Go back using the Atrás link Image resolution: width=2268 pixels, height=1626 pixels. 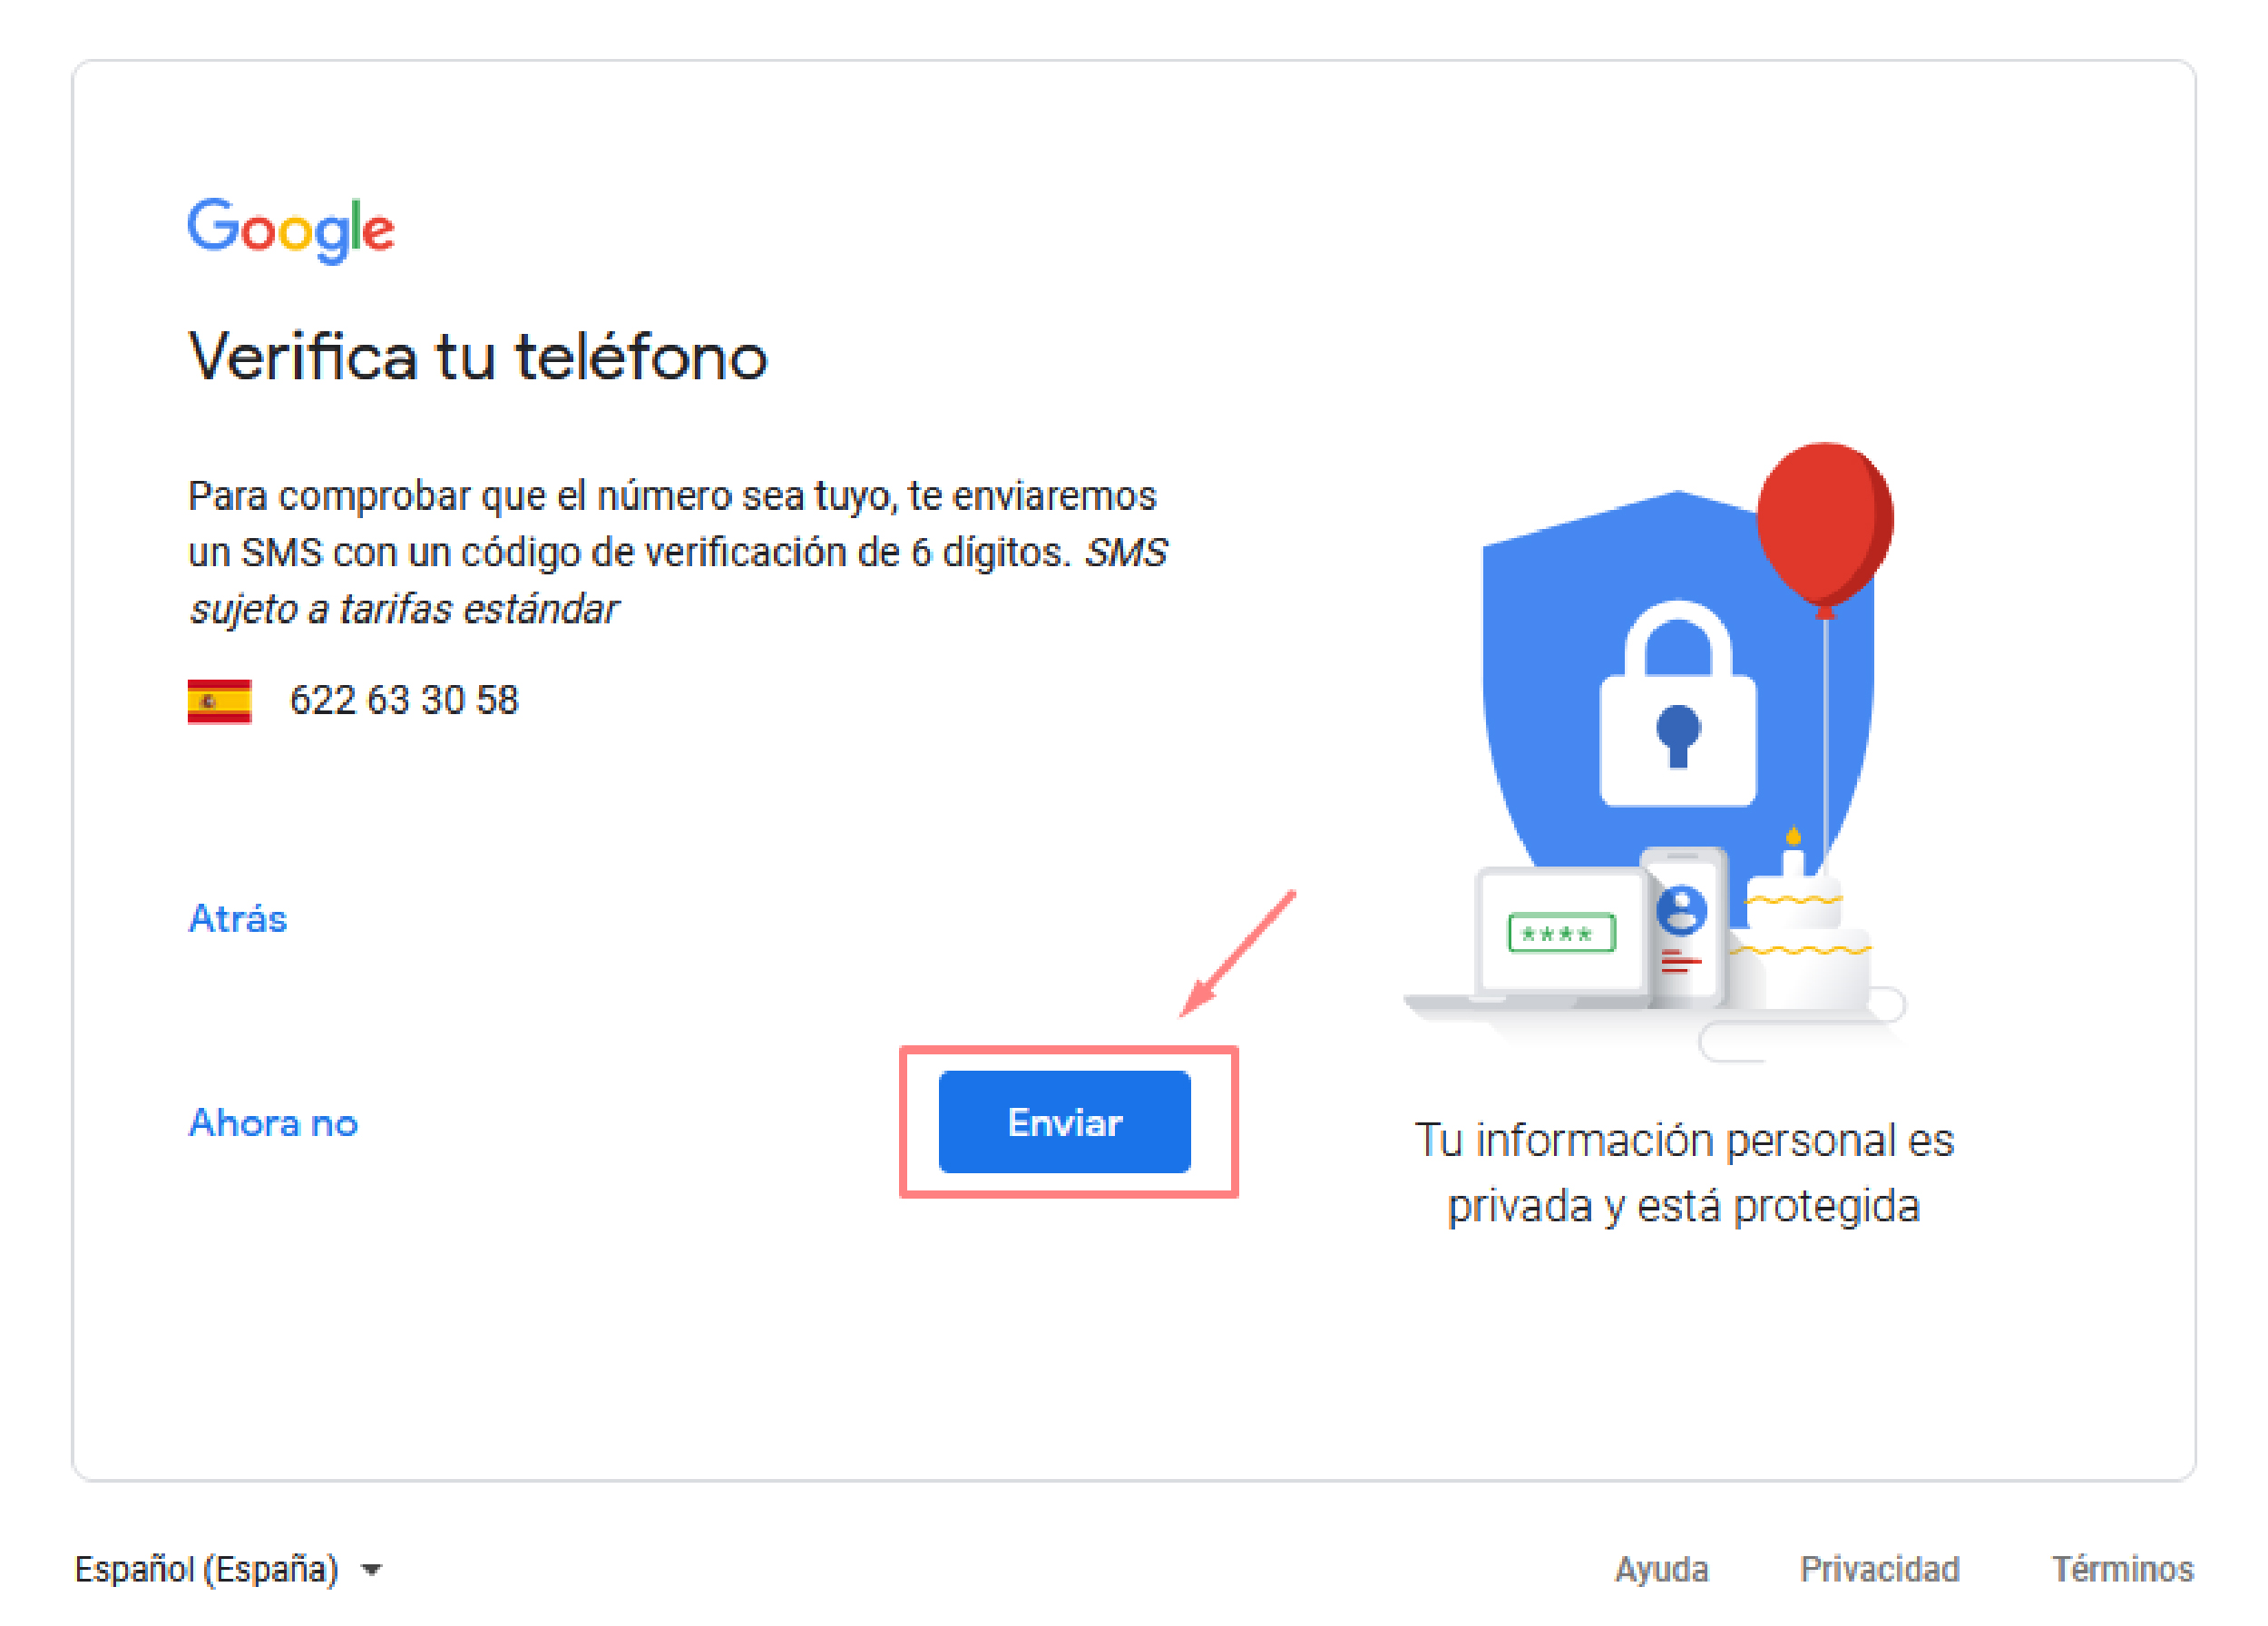point(238,918)
